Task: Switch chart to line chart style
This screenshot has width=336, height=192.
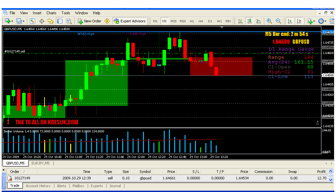Action: [x=259, y=21]
